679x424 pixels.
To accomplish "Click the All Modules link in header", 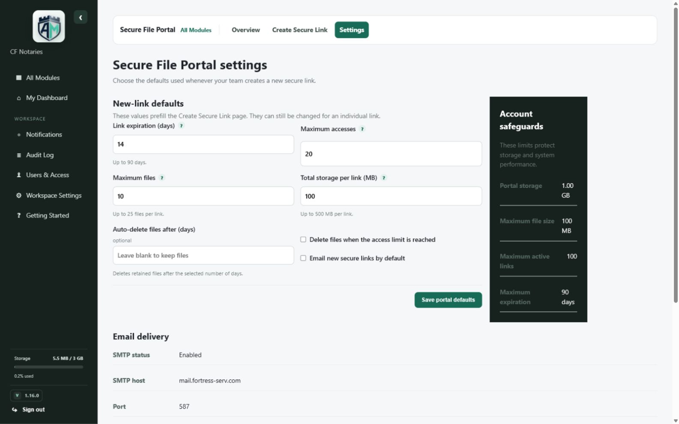I will click(x=196, y=30).
